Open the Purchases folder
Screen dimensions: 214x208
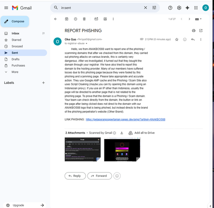tap(24, 65)
